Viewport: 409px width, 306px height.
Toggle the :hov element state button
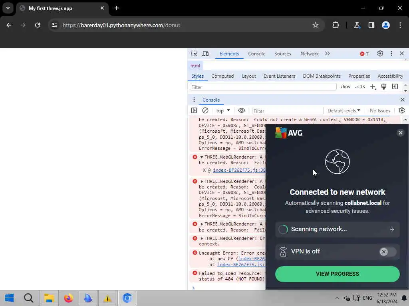(x=345, y=86)
